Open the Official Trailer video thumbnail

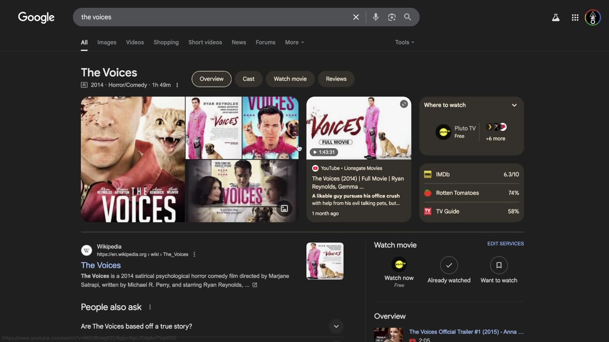[389, 335]
